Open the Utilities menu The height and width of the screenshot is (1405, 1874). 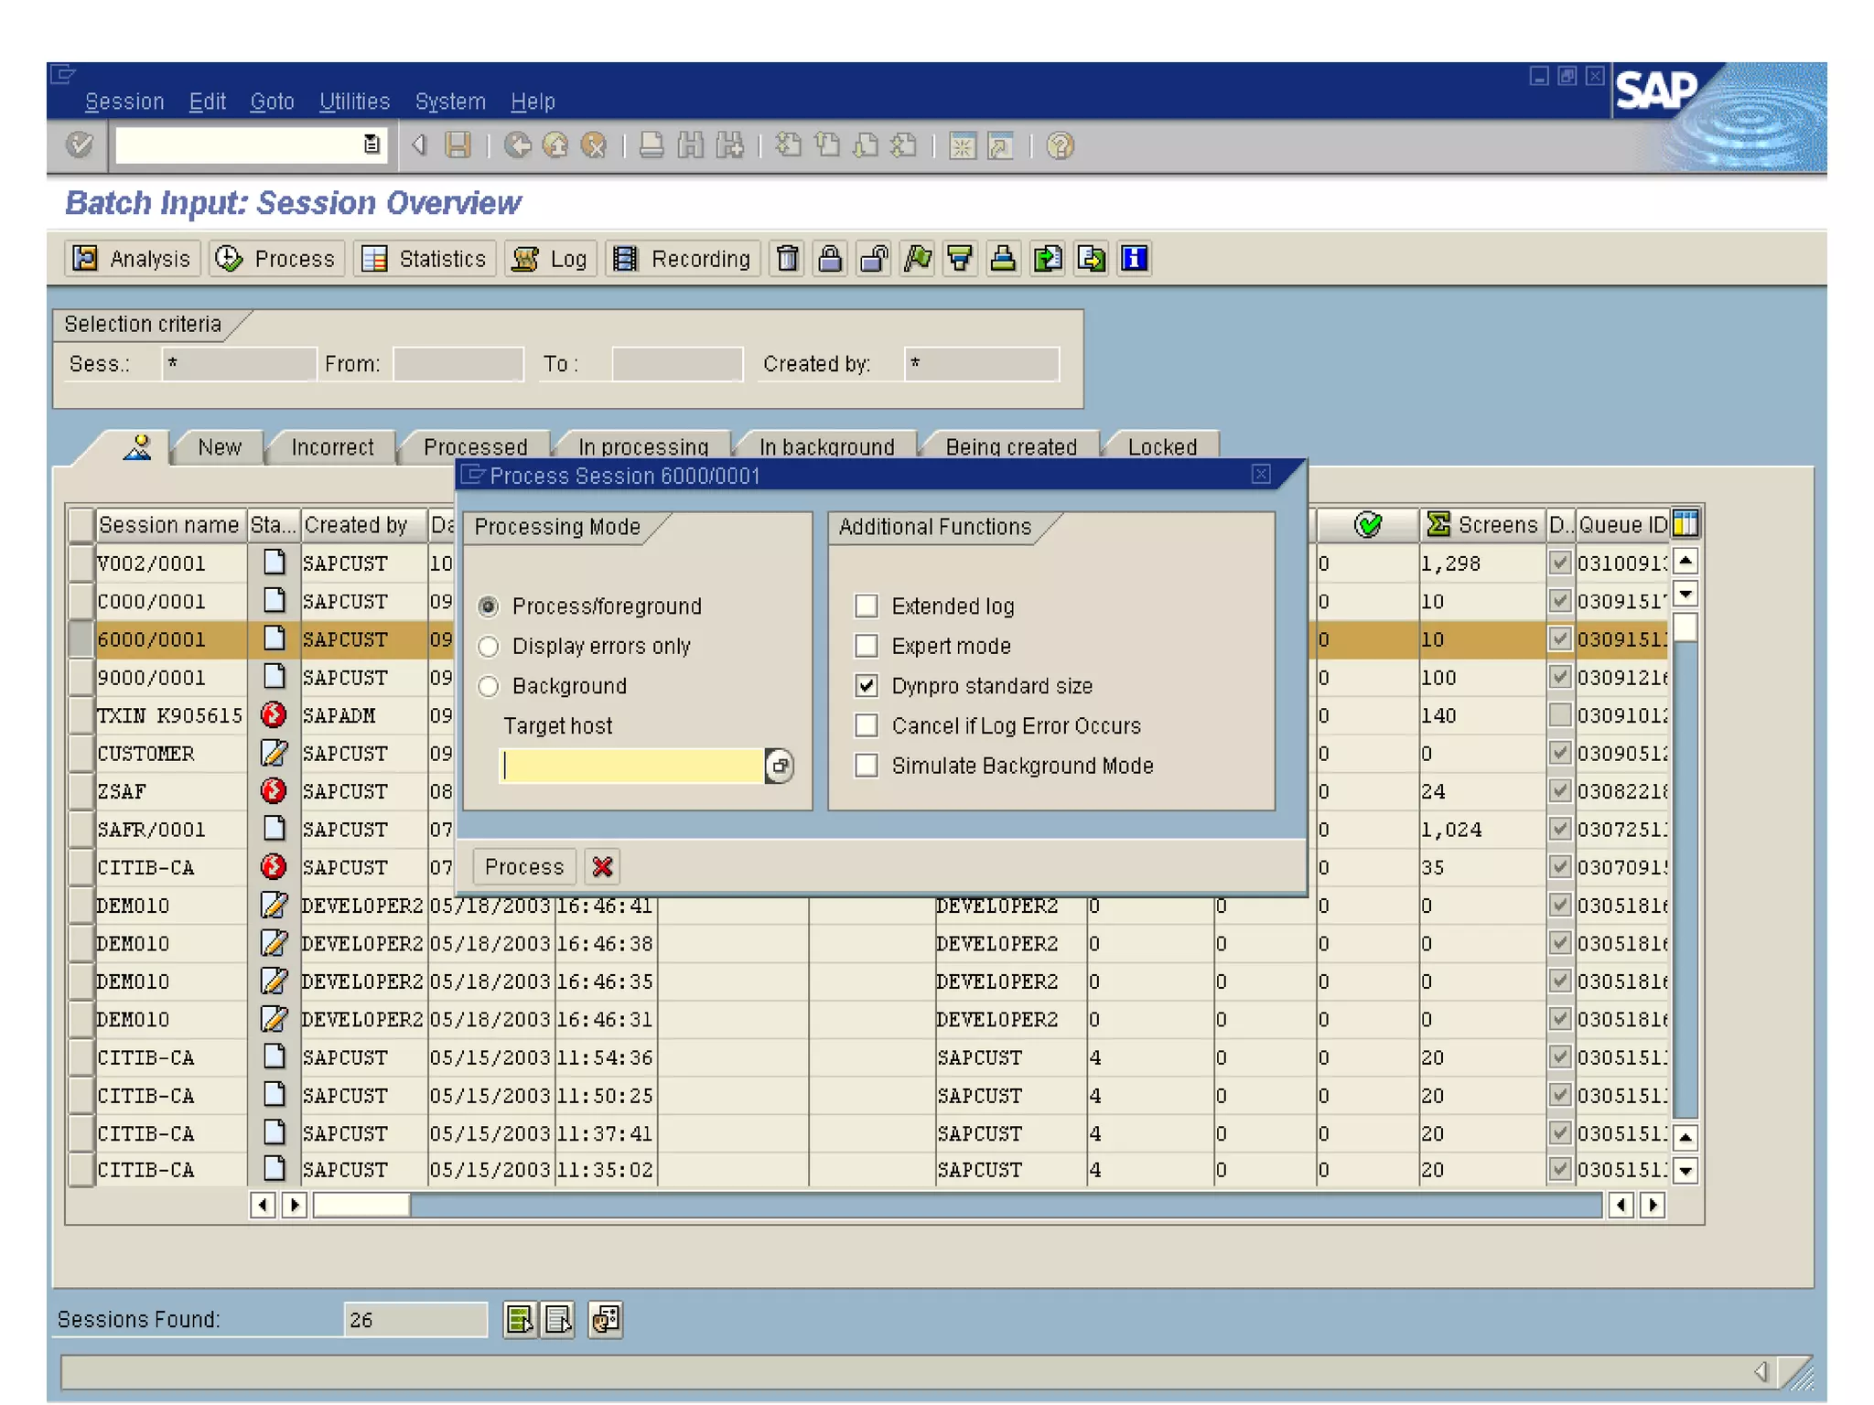pos(354,102)
